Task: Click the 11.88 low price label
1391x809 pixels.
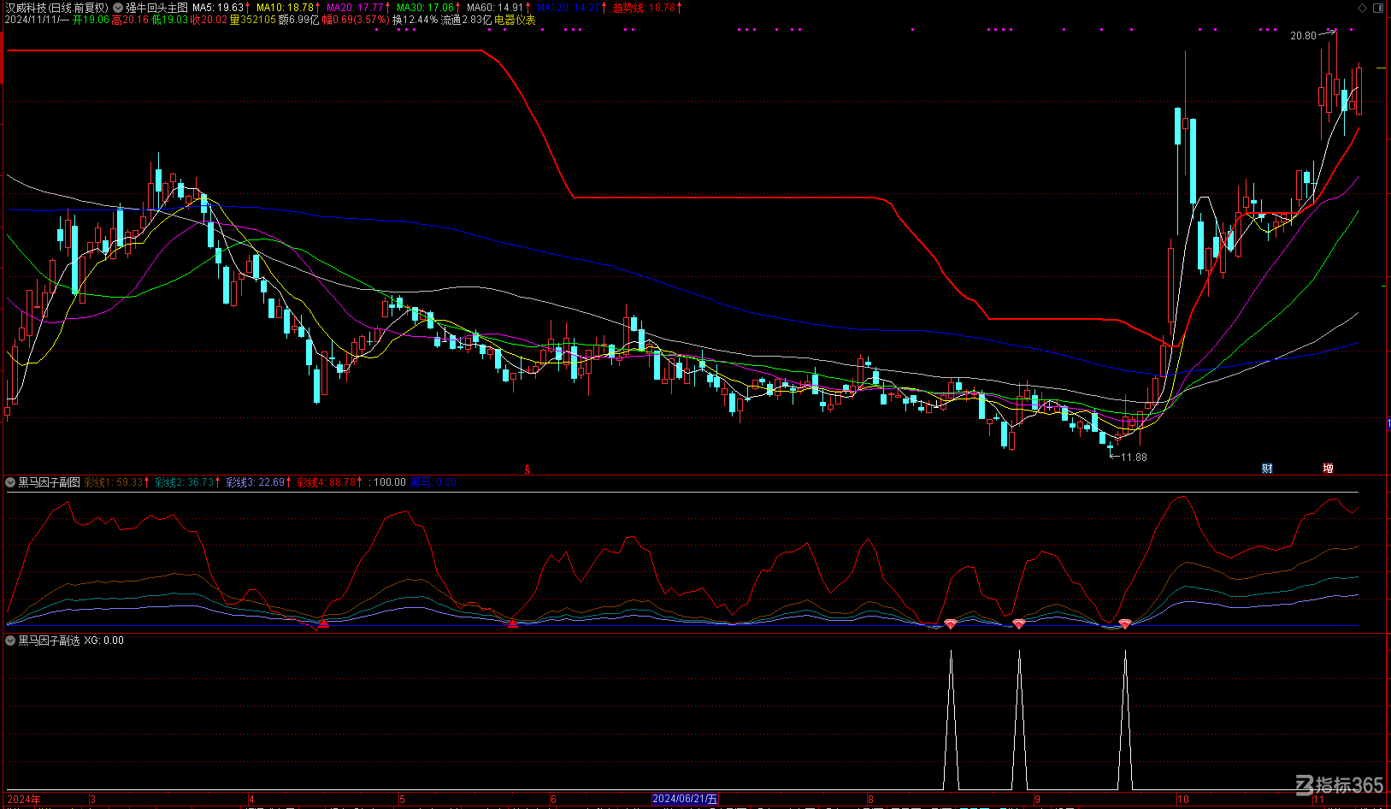Action: click(1134, 458)
